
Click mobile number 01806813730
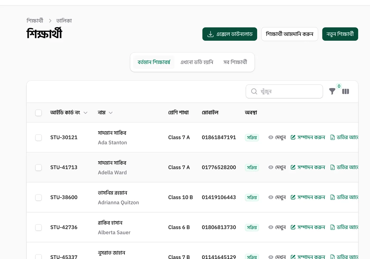click(x=219, y=227)
